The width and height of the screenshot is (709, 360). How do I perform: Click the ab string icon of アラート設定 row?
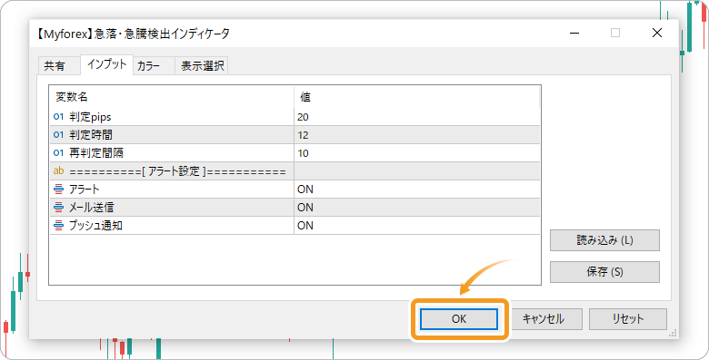click(58, 171)
